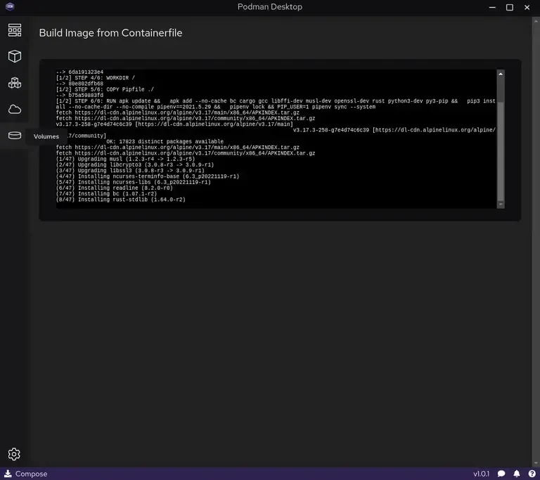
Task: Click '(5/47) Installing ncurses-libs' line
Action: [x=134, y=182]
